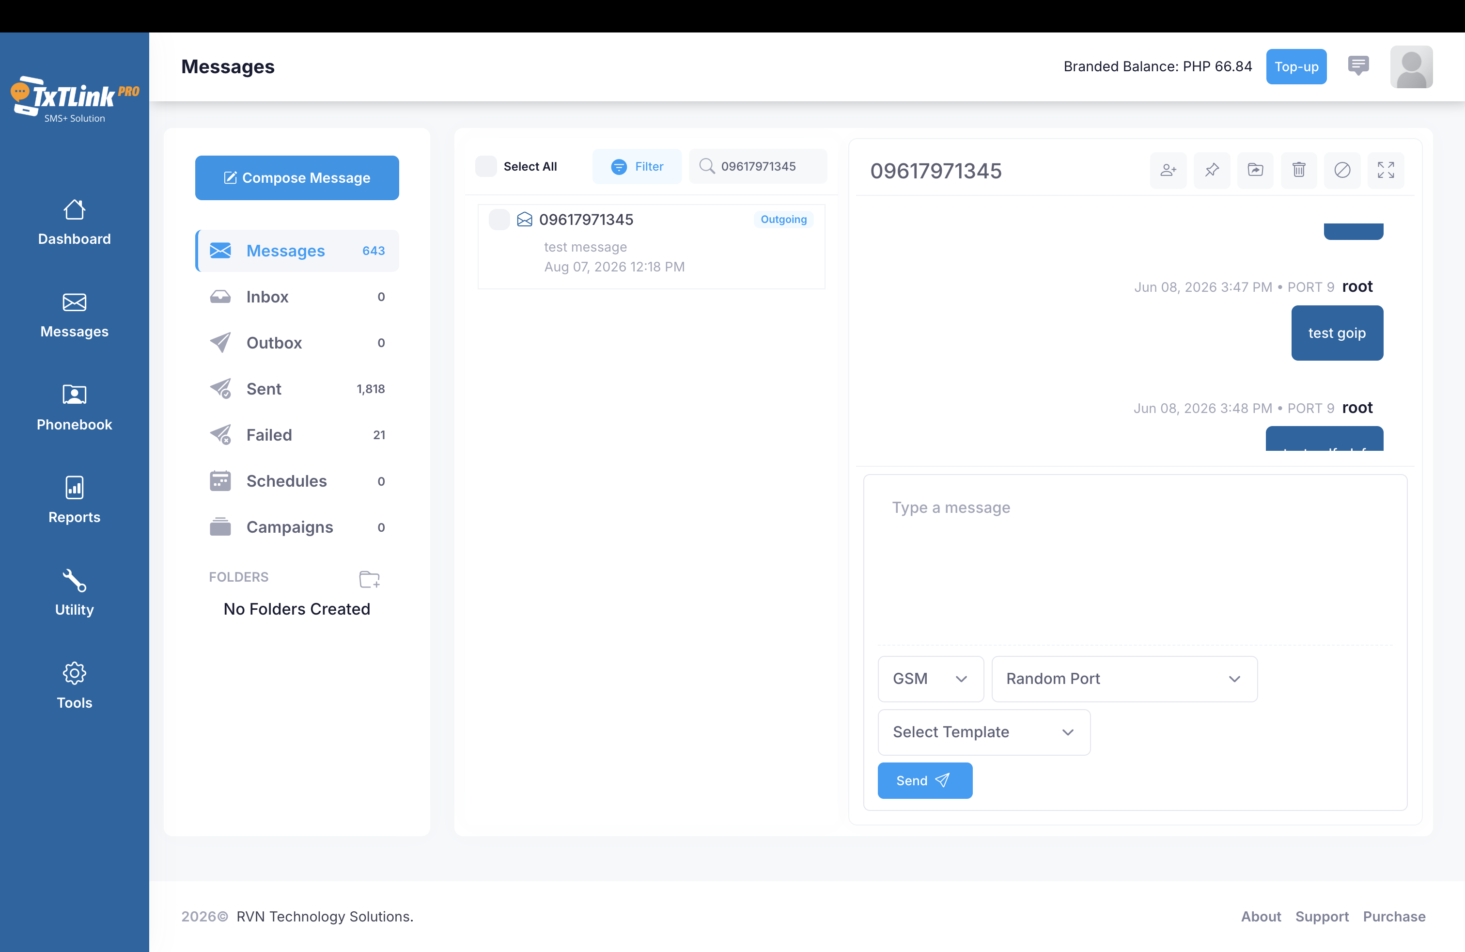Pin the 09617971345 conversation
Screen dimensions: 1465x952
point(1212,170)
